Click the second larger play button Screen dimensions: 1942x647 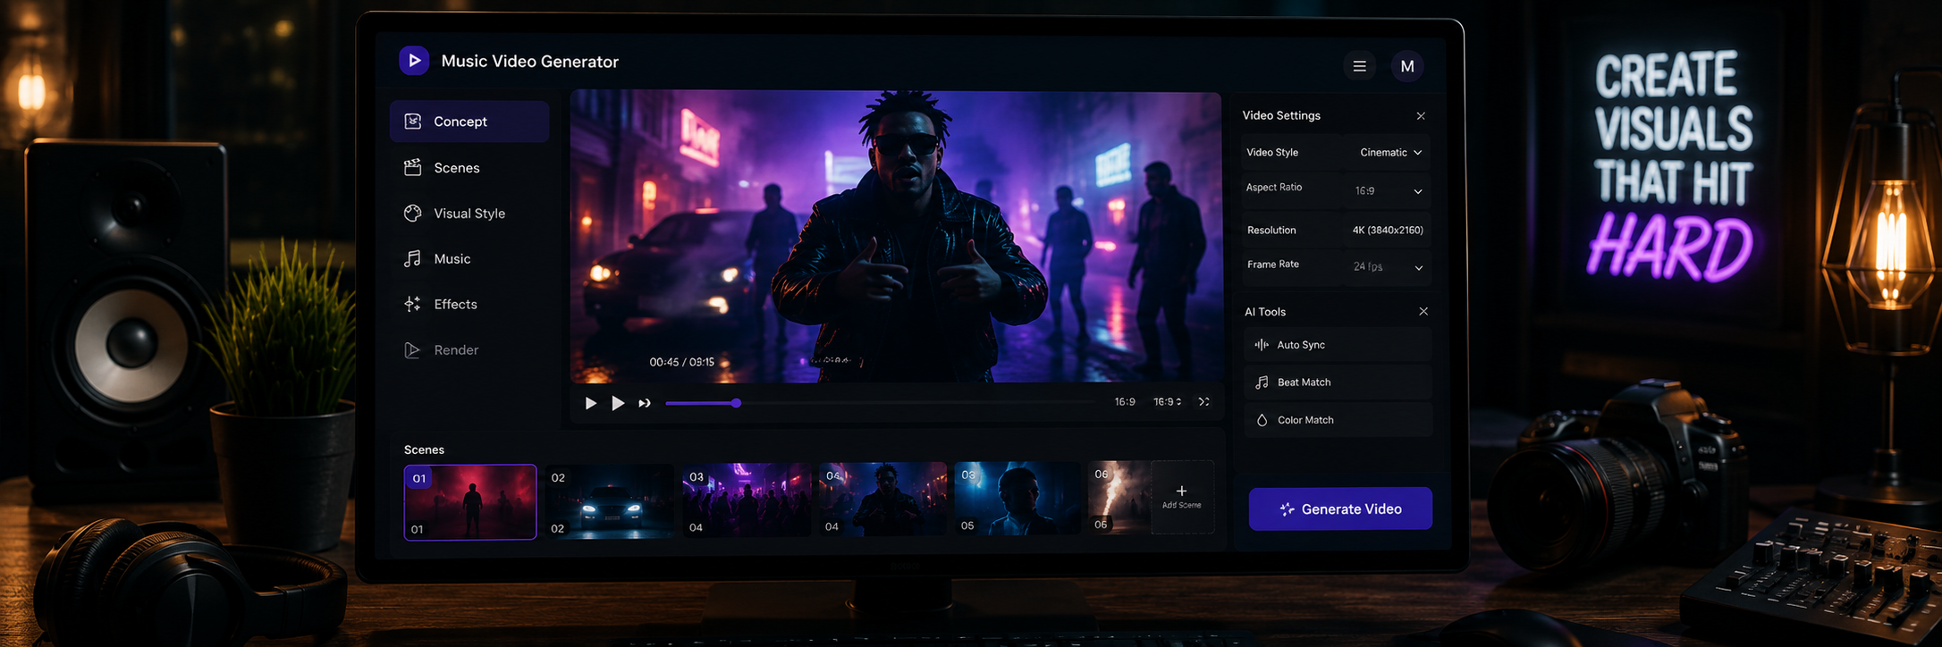(617, 404)
